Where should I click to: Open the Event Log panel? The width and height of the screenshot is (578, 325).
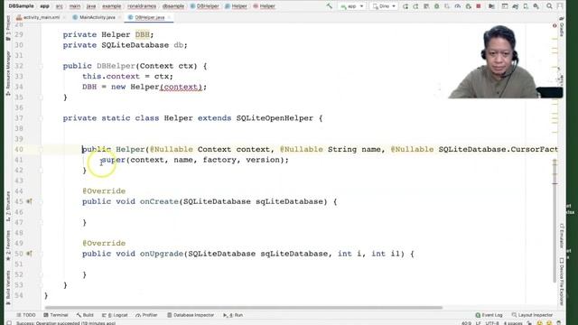click(x=489, y=315)
